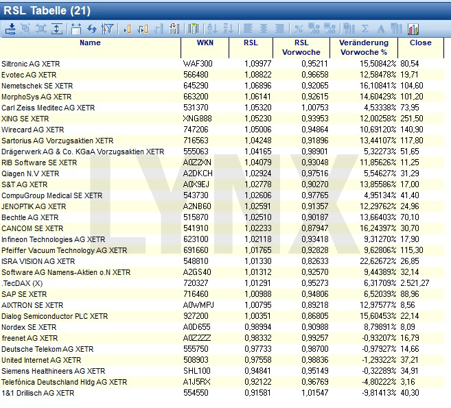
Task: Click the insert formula column icon
Action: [x=143, y=29]
